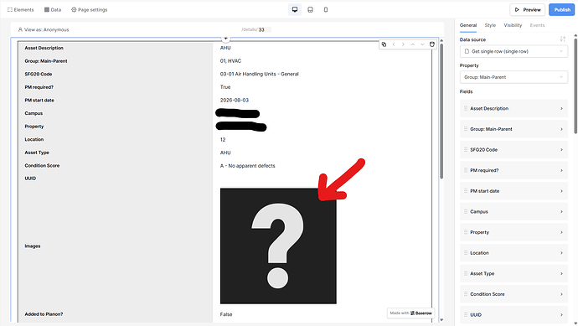Switch to the Events tab
The height and width of the screenshot is (326, 578).
537,25
